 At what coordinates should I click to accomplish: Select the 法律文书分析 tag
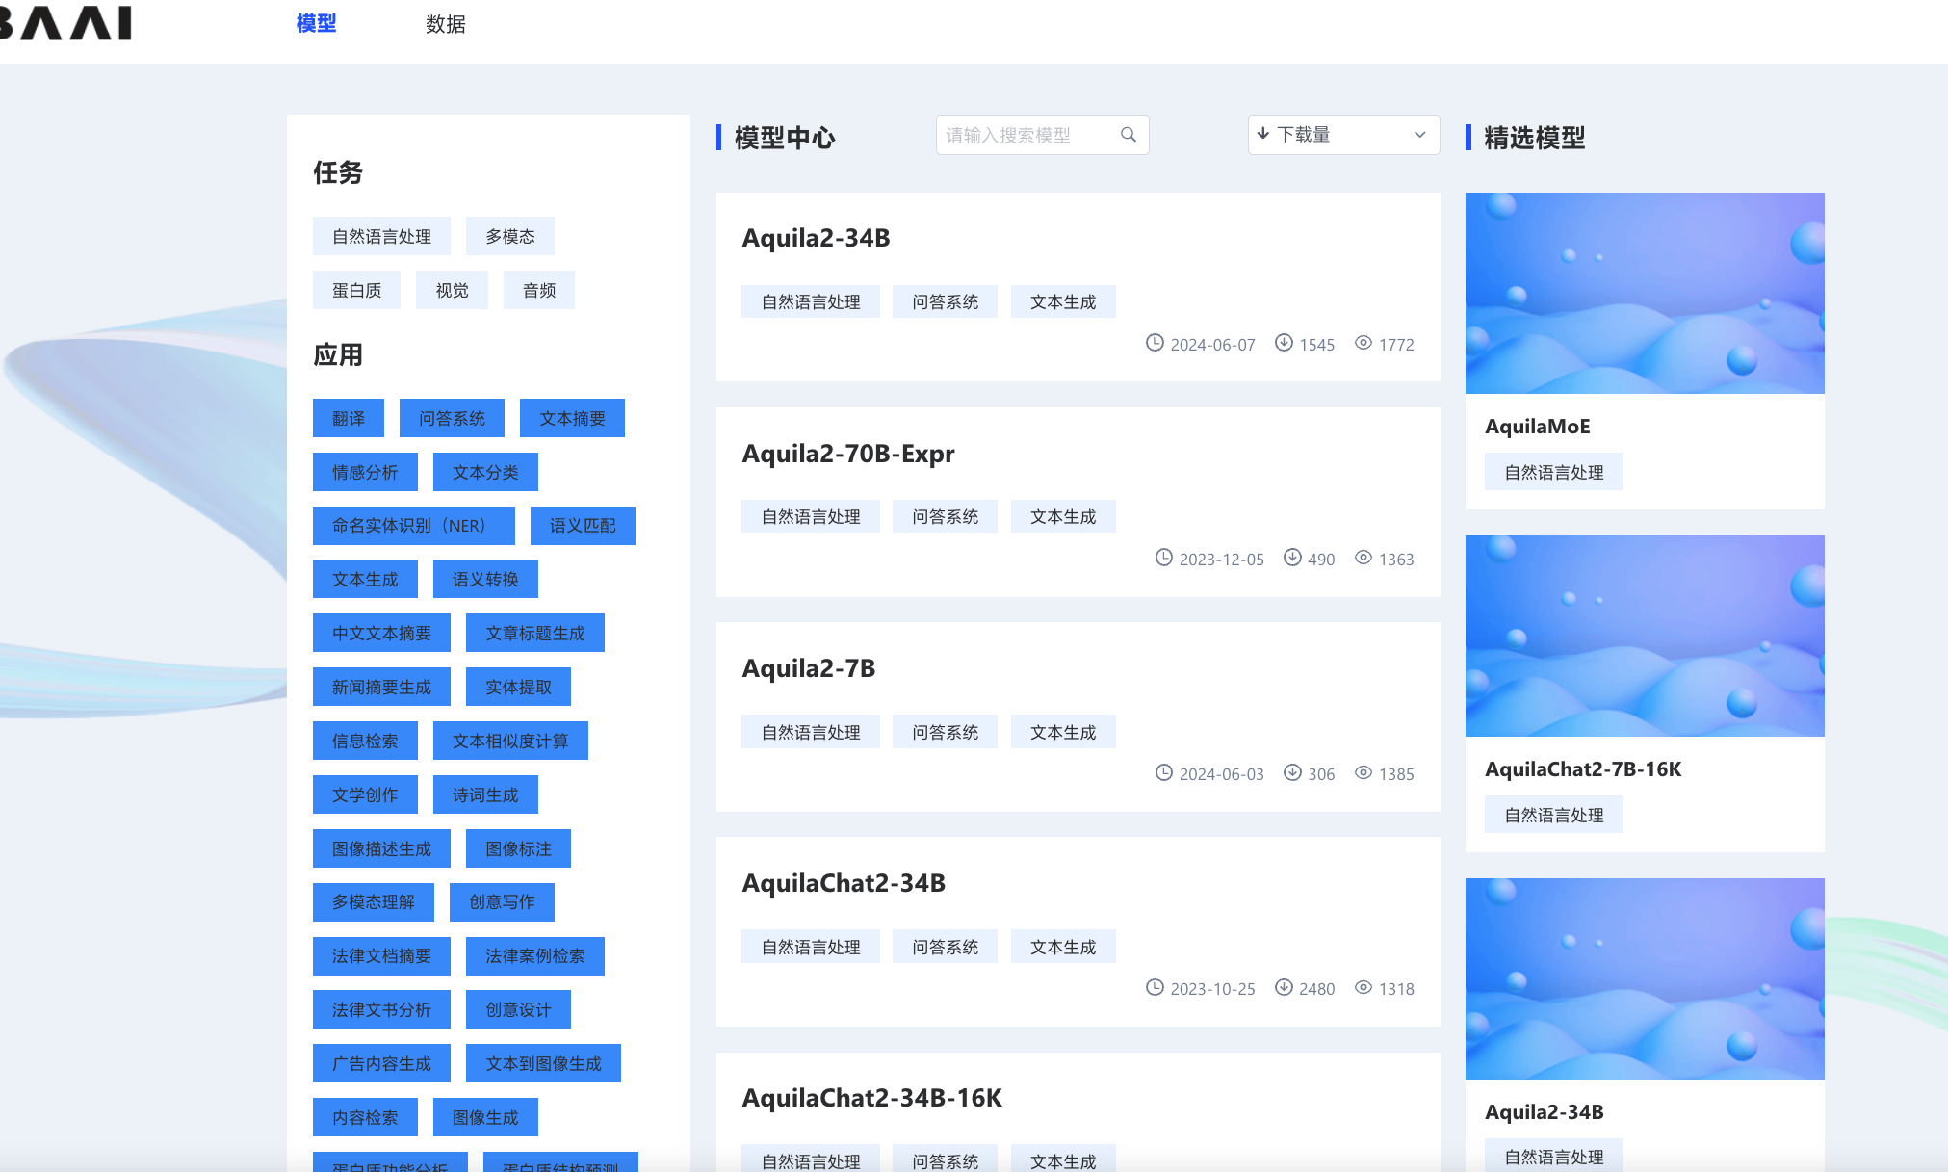pos(381,1009)
